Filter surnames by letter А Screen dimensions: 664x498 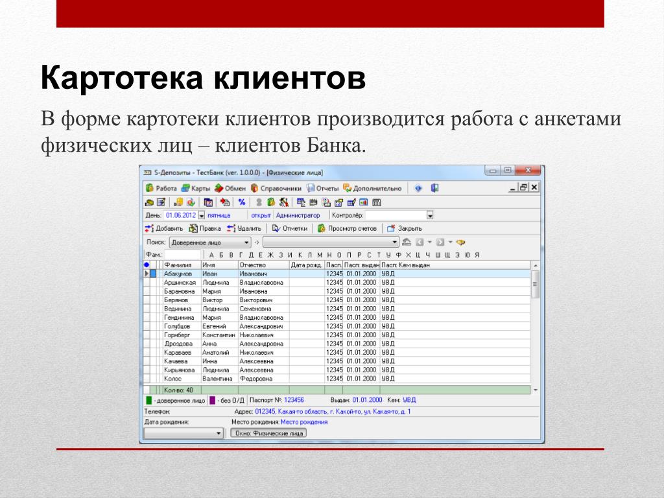pos(212,255)
